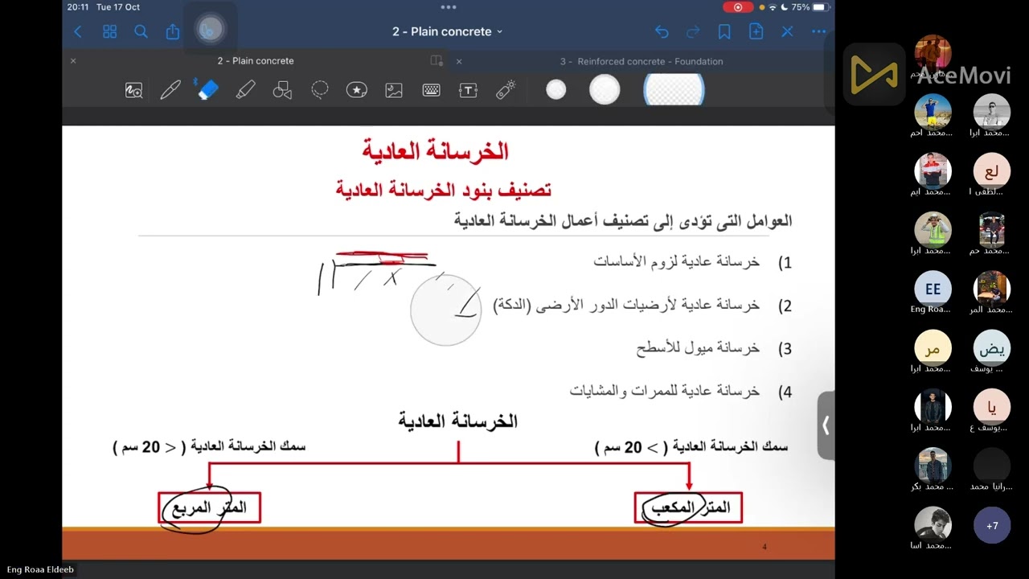1029x579 pixels.
Task: Choose the medium eraser size circle
Action: [x=605, y=90]
